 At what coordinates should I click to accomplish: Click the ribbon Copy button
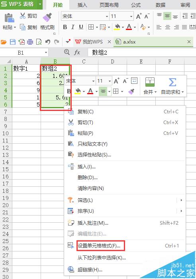point(28,27)
